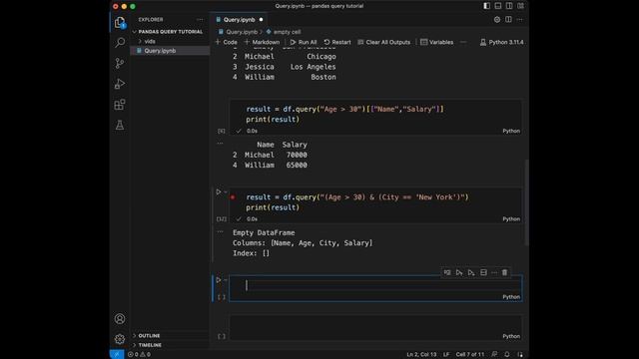The image size is (639, 359).
Task: Open the Extensions view
Action: (x=120, y=105)
